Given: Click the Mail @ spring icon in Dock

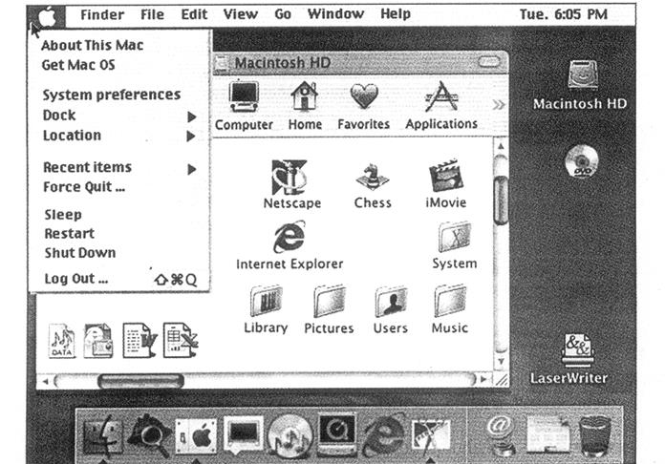Looking at the screenshot, I should click(x=500, y=433).
